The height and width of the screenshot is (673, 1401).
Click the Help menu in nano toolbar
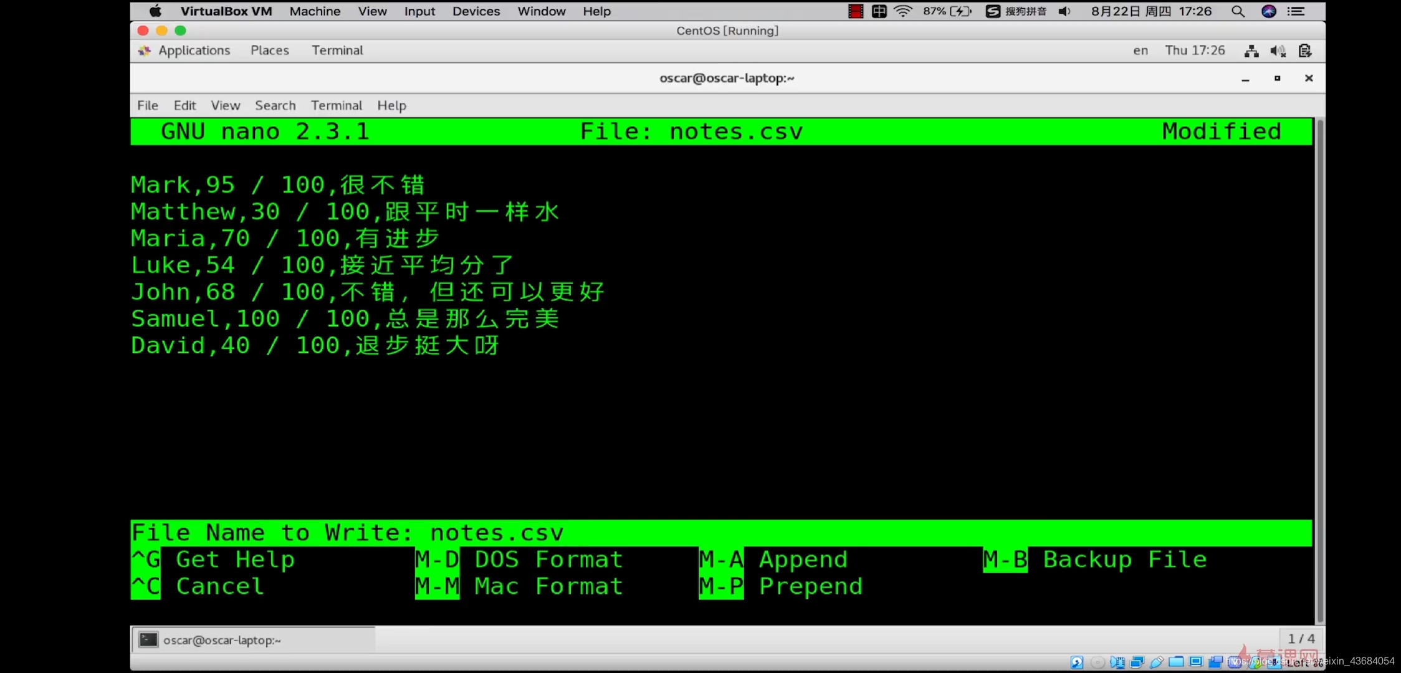point(391,105)
